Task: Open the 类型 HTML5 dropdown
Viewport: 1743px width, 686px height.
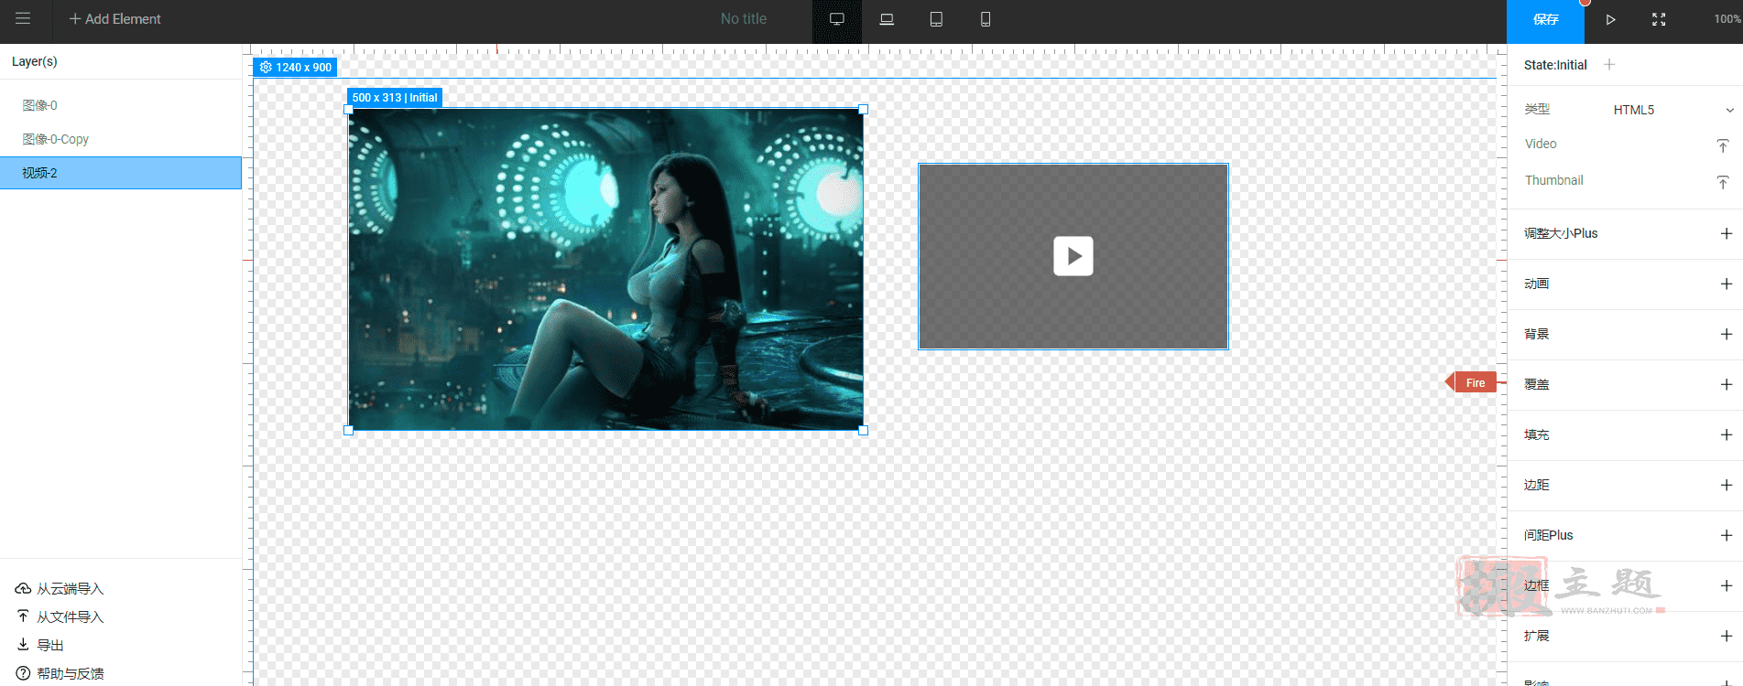Action: [x=1672, y=110]
